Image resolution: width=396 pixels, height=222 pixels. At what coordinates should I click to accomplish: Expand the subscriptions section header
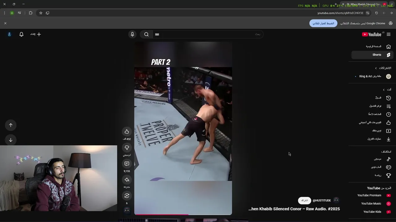coord(383,68)
